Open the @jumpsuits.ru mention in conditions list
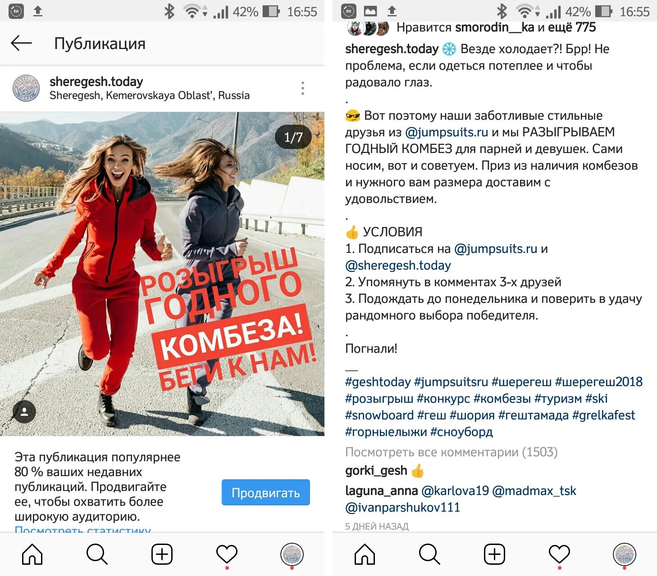657x576 pixels. point(496,248)
